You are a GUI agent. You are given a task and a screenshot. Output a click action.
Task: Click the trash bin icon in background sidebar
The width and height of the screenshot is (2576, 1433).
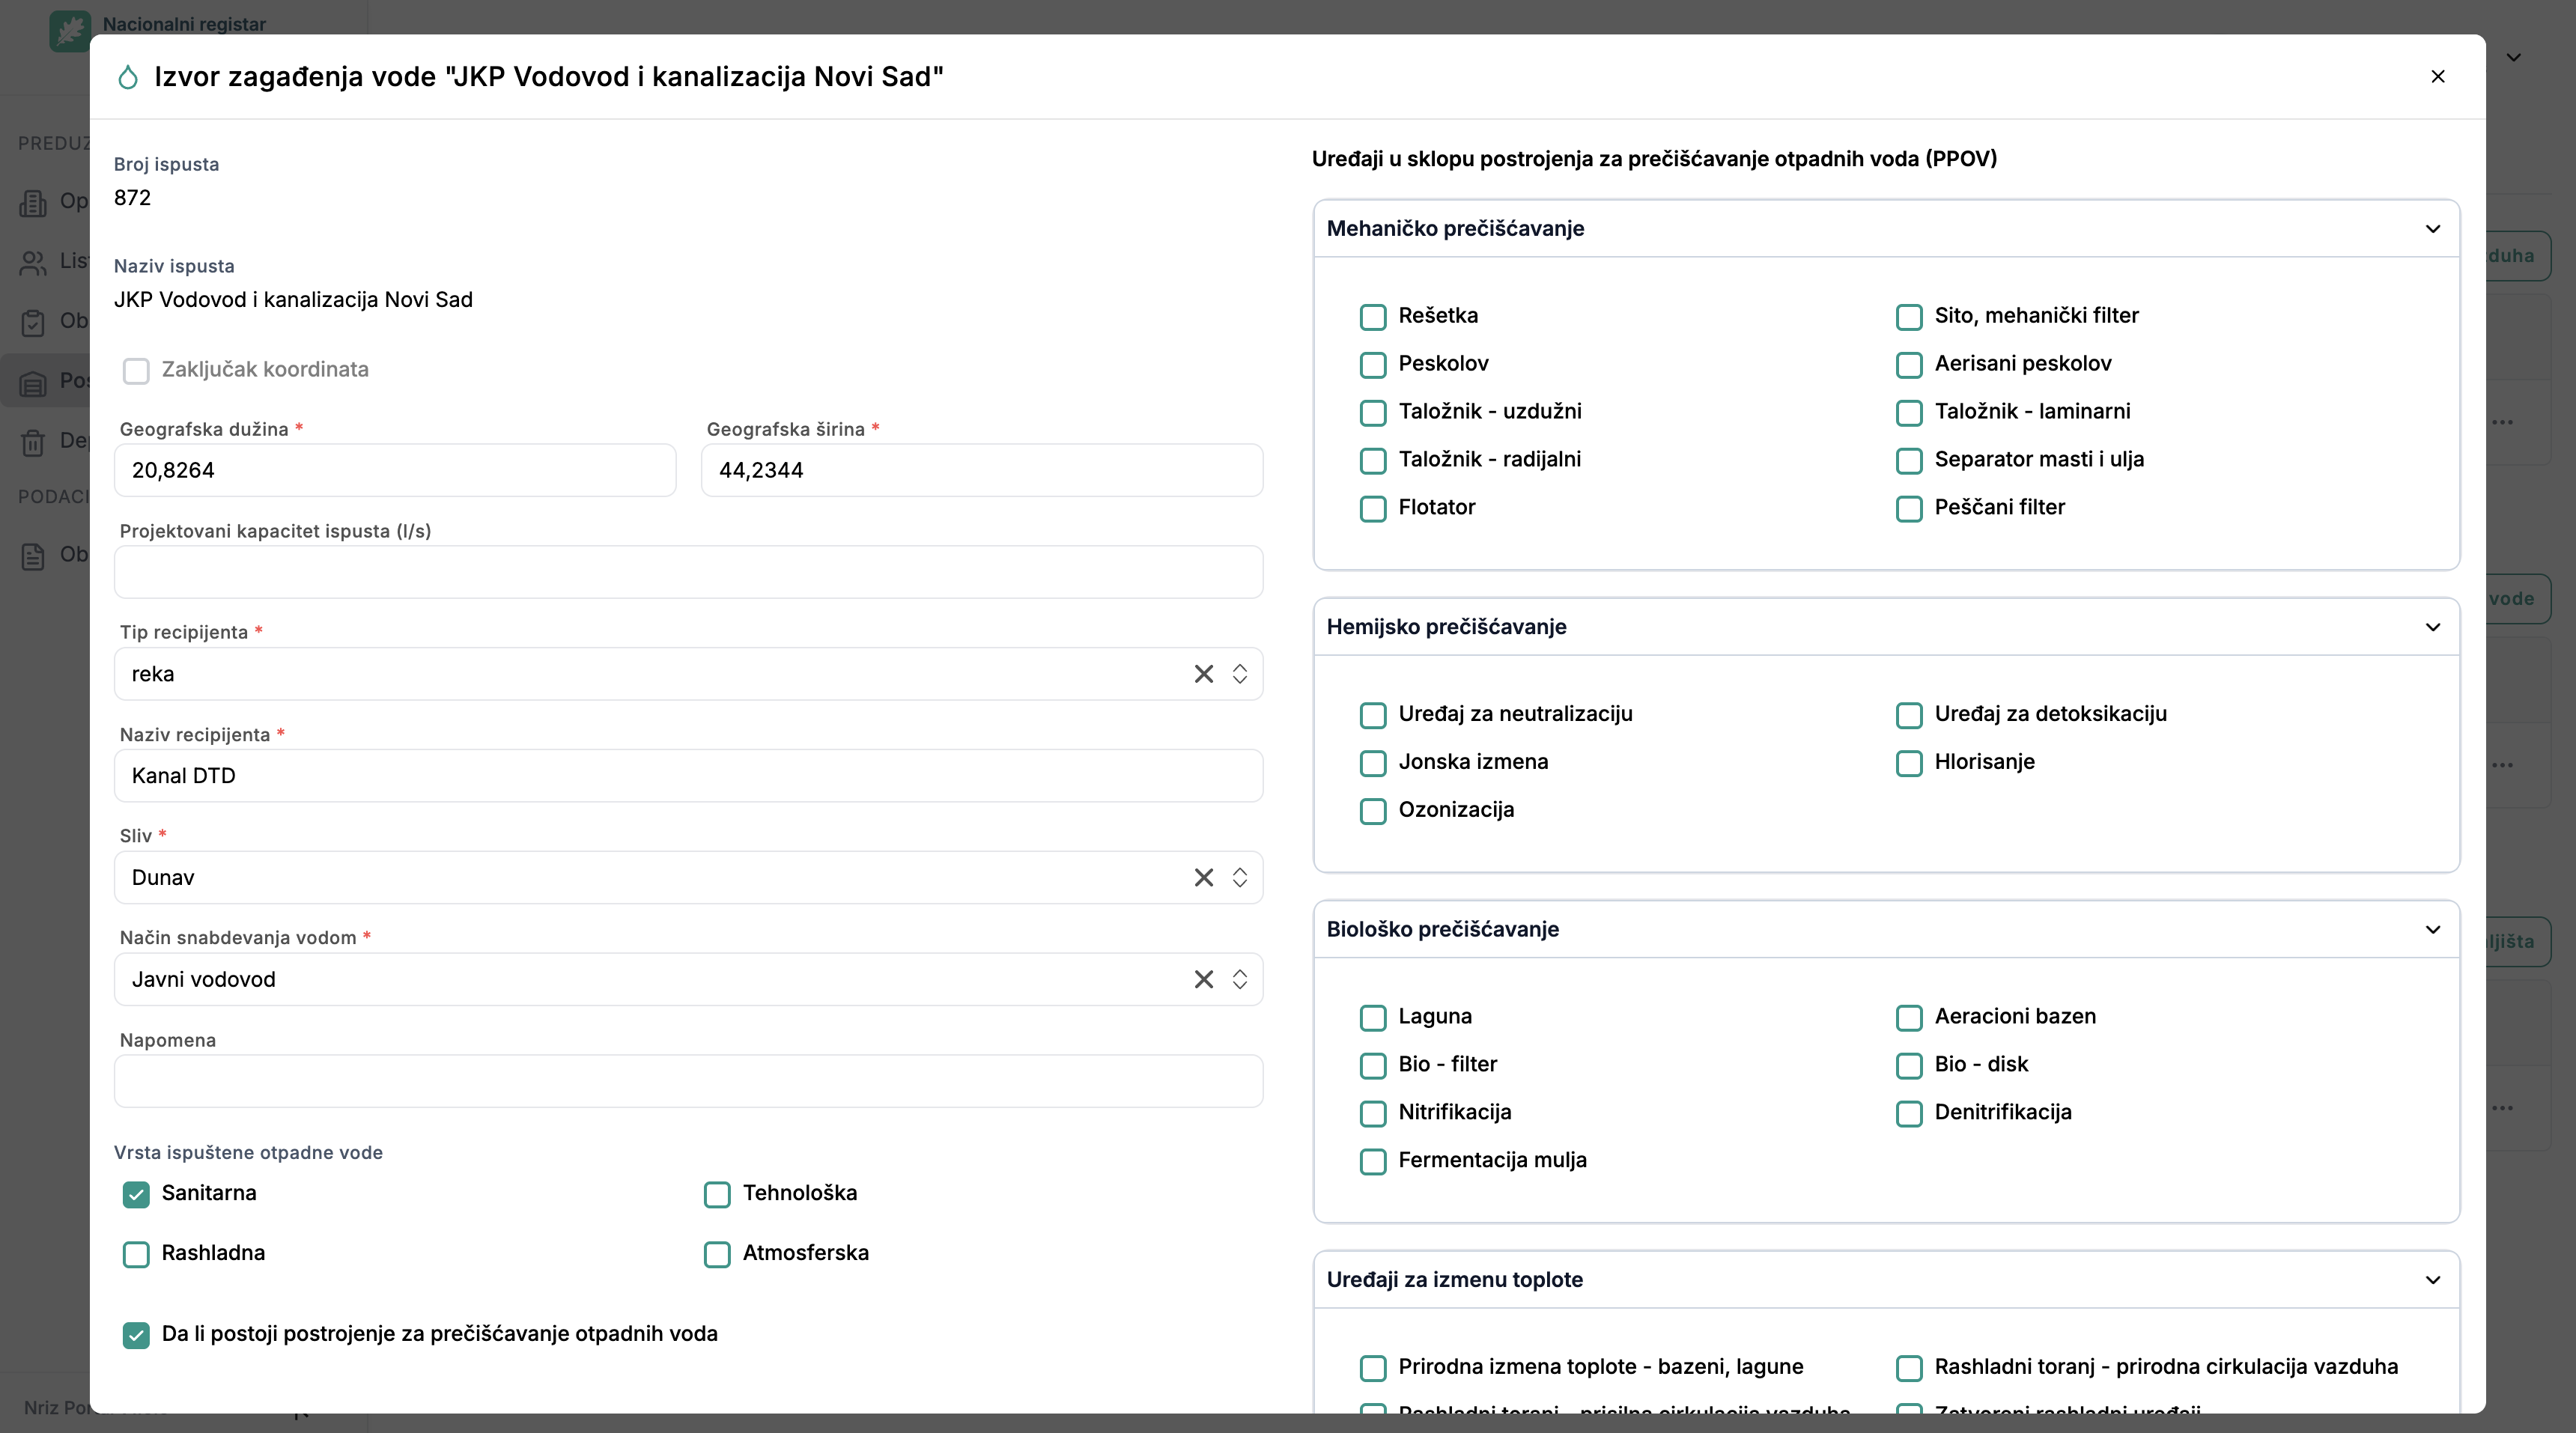point(33,442)
